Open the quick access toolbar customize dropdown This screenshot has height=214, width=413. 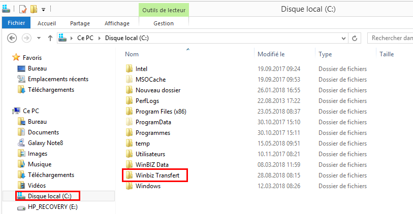pyautogui.click(x=44, y=9)
